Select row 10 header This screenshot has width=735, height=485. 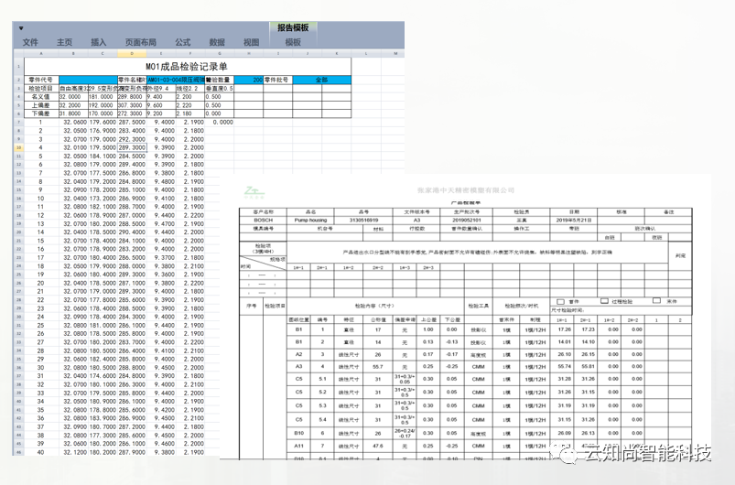[x=19, y=146]
